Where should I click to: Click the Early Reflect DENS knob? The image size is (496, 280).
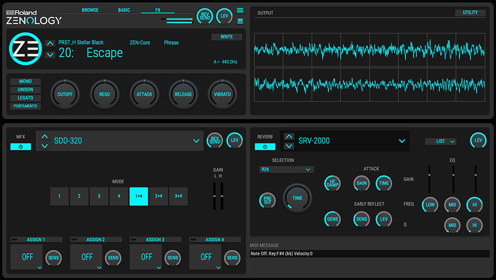coord(362,219)
